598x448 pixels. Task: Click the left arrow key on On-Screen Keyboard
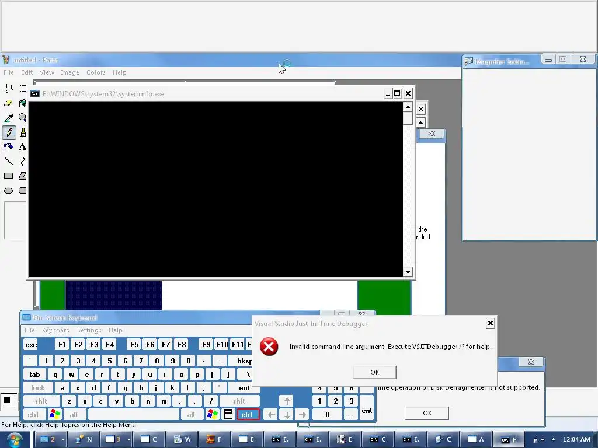[271, 415]
